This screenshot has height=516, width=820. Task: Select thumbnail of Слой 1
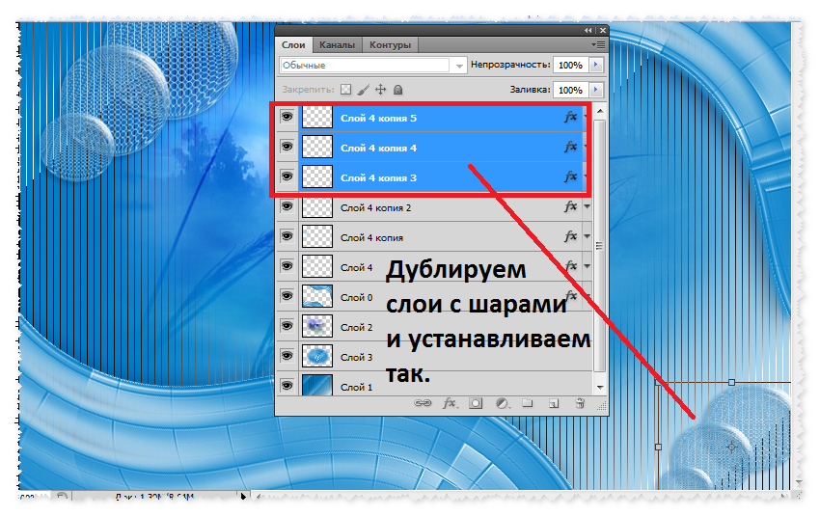[x=317, y=385]
